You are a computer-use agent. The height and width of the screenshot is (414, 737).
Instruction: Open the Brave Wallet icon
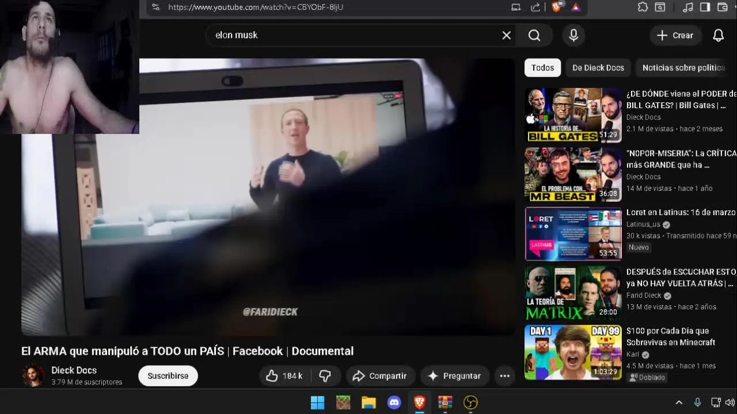723,7
